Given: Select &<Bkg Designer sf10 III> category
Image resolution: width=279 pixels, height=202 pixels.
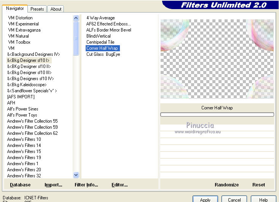Looking at the screenshot, I should tap(29, 73).
